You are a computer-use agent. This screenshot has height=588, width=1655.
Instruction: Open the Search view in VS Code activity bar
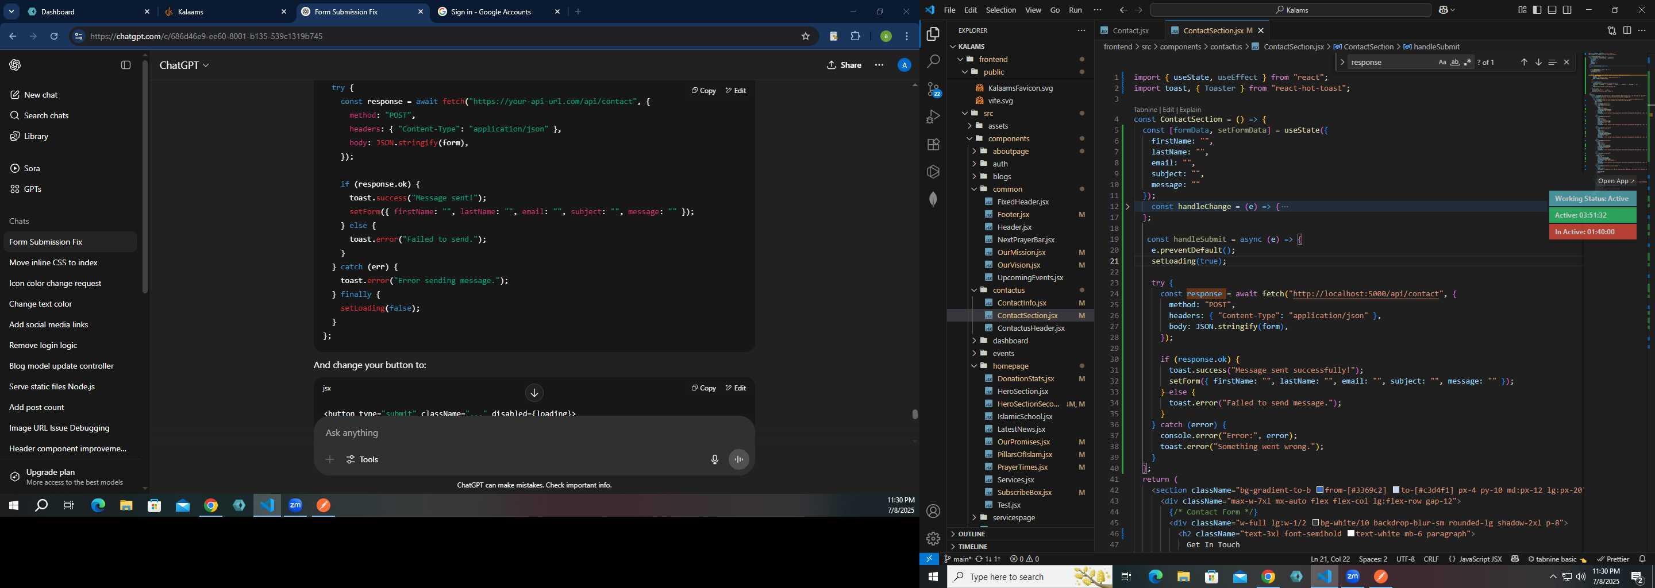(x=933, y=61)
